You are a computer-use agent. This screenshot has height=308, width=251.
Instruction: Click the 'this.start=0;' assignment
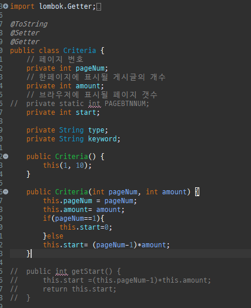86,227
